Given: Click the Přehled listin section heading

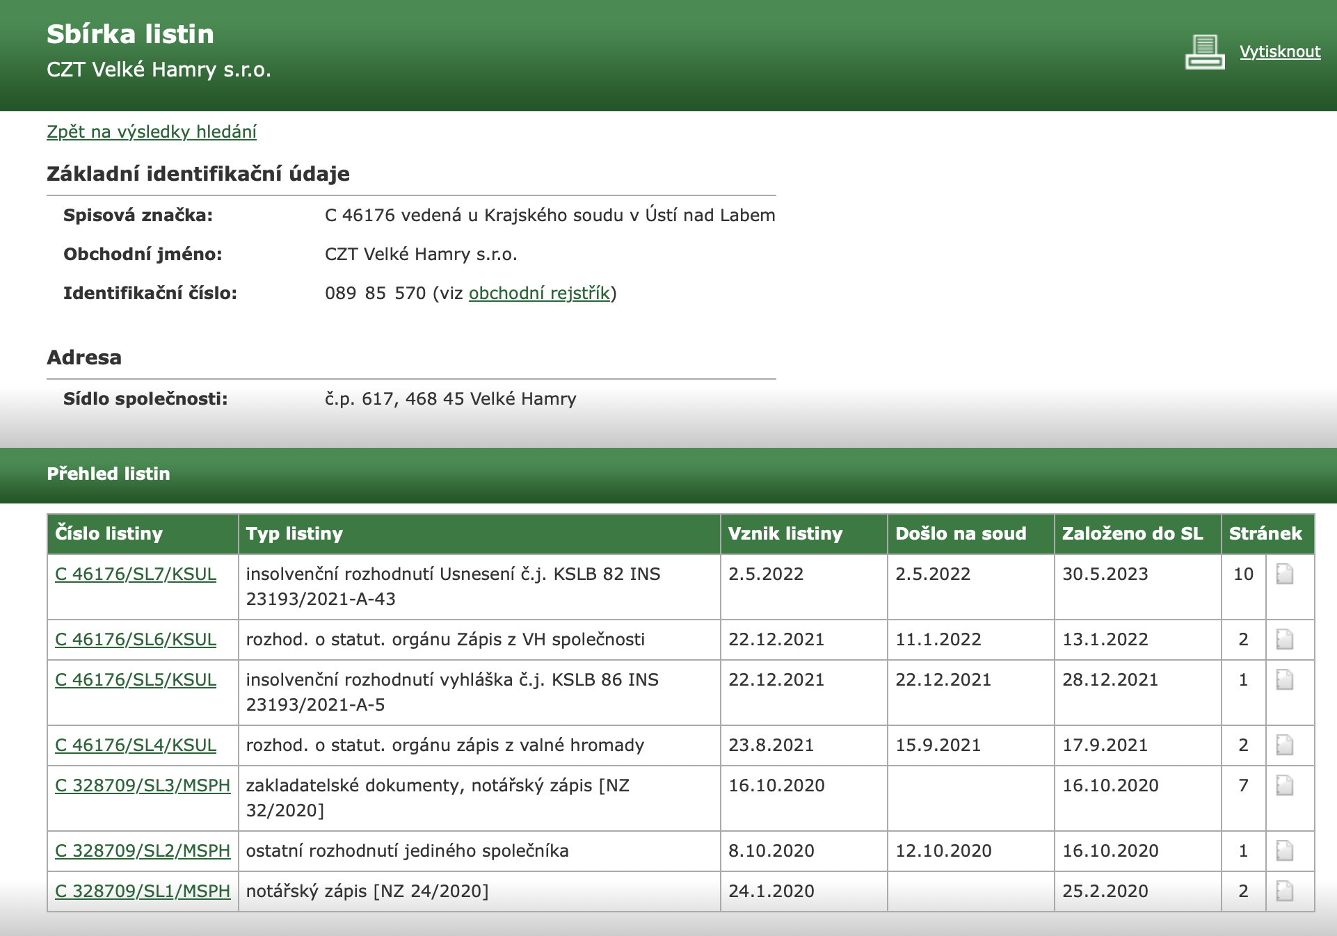Looking at the screenshot, I should click(x=109, y=474).
